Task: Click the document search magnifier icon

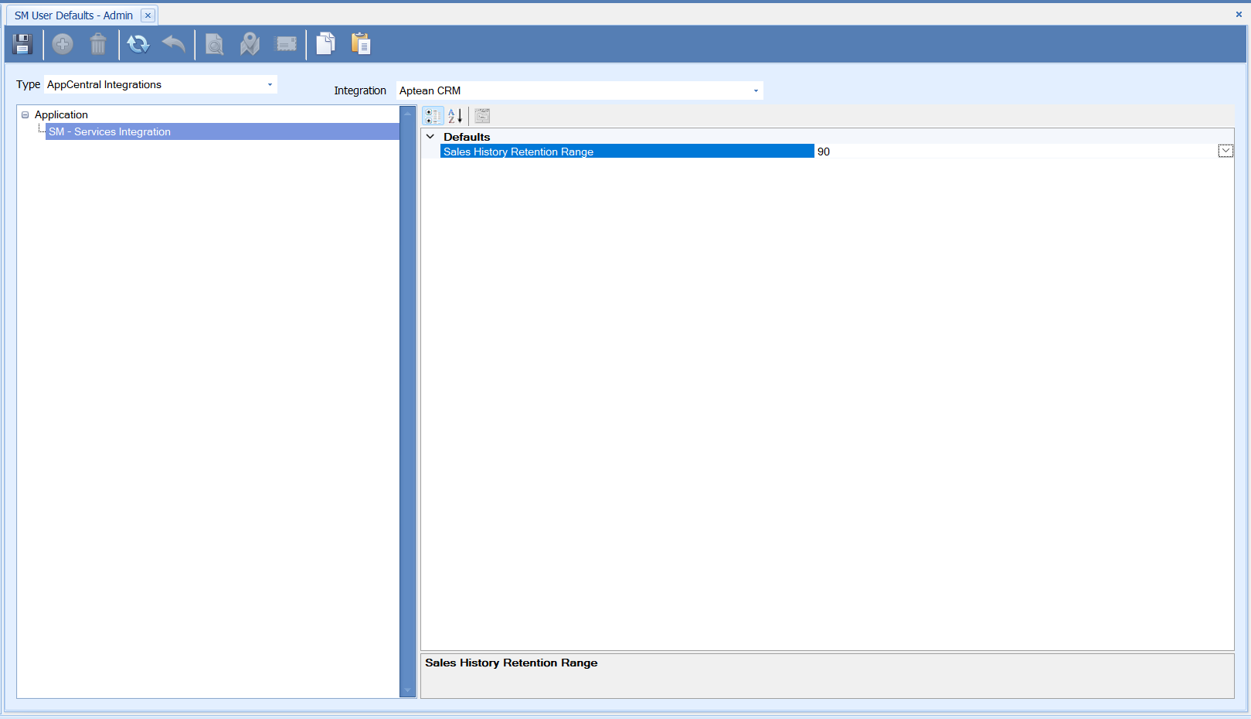Action: pyautogui.click(x=214, y=44)
